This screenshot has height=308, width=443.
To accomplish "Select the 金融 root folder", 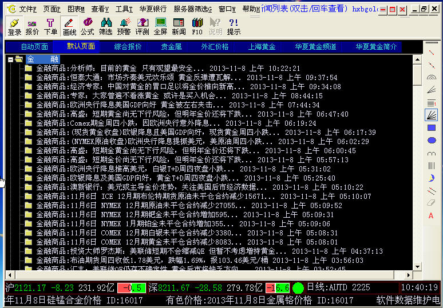I will tap(43, 59).
